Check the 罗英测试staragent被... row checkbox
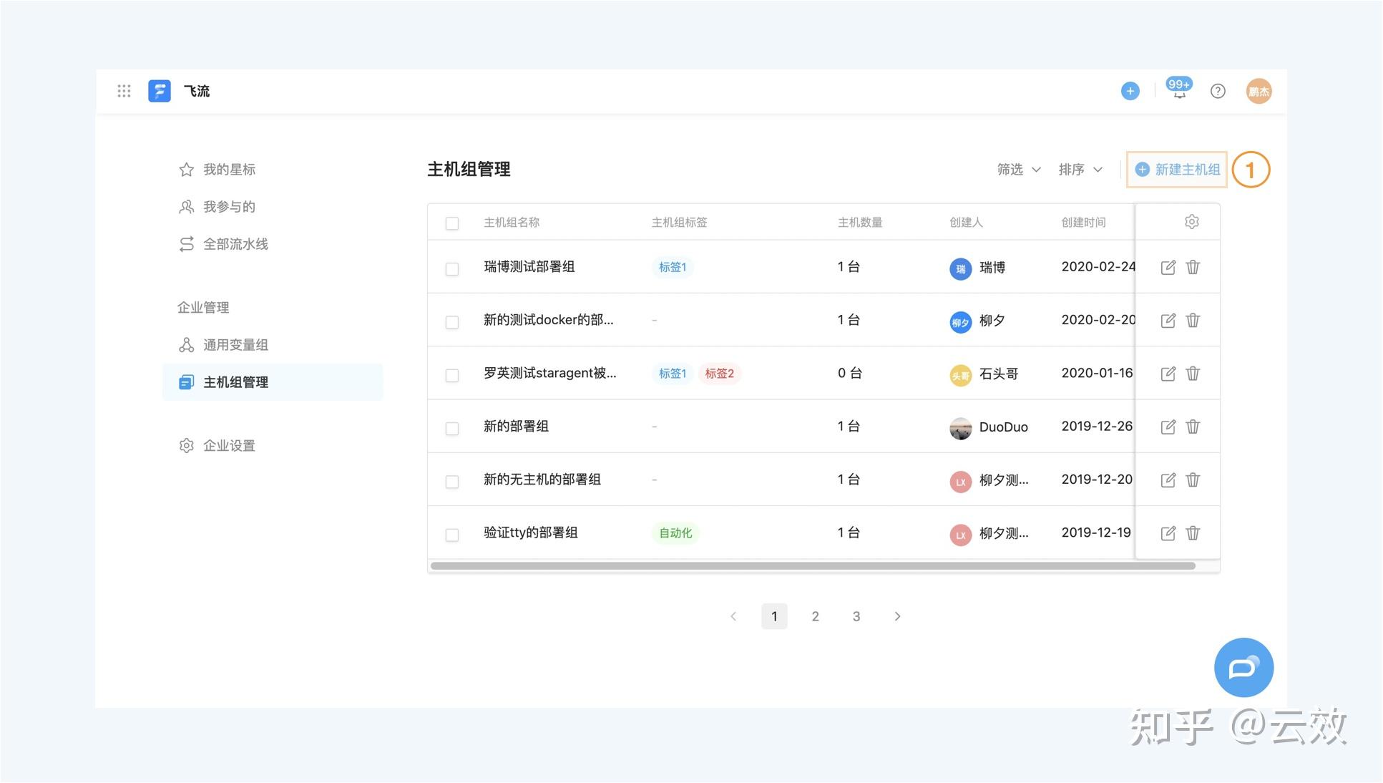 point(451,375)
